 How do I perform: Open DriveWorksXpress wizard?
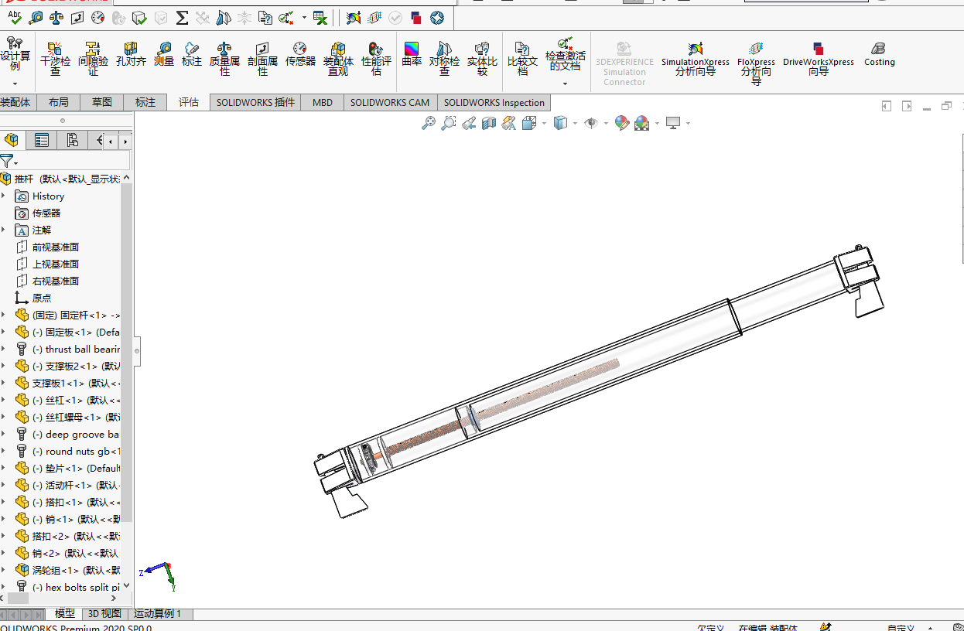(819, 59)
